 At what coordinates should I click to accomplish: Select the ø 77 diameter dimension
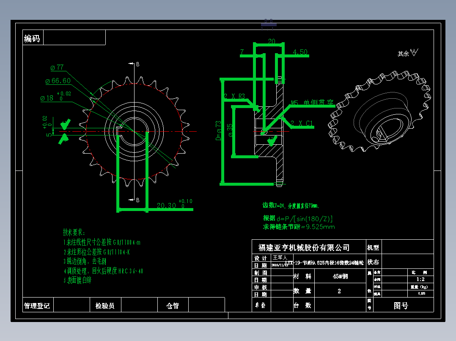click(57, 68)
